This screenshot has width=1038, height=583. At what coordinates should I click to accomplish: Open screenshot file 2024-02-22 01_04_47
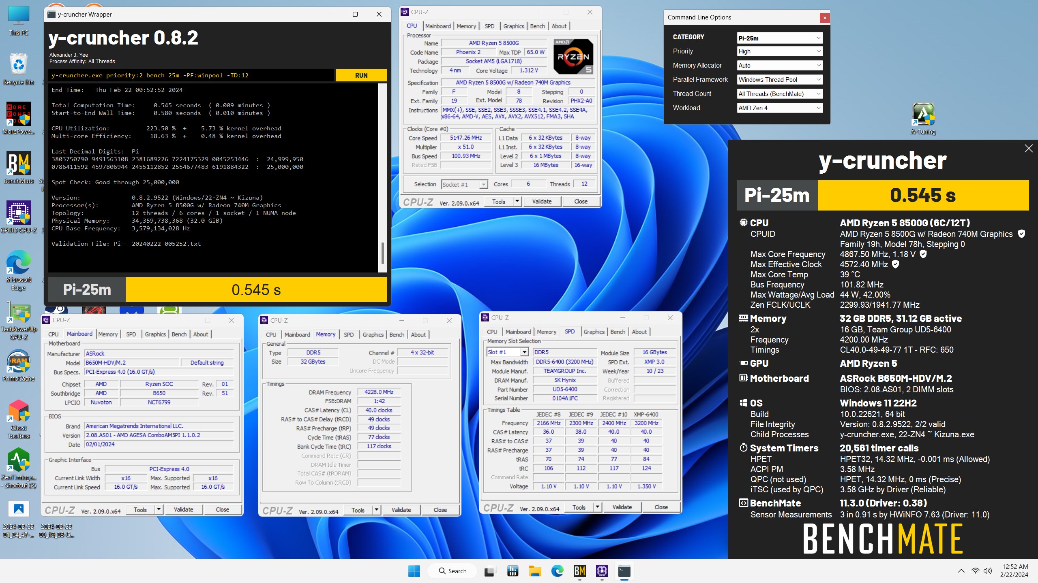click(x=19, y=519)
